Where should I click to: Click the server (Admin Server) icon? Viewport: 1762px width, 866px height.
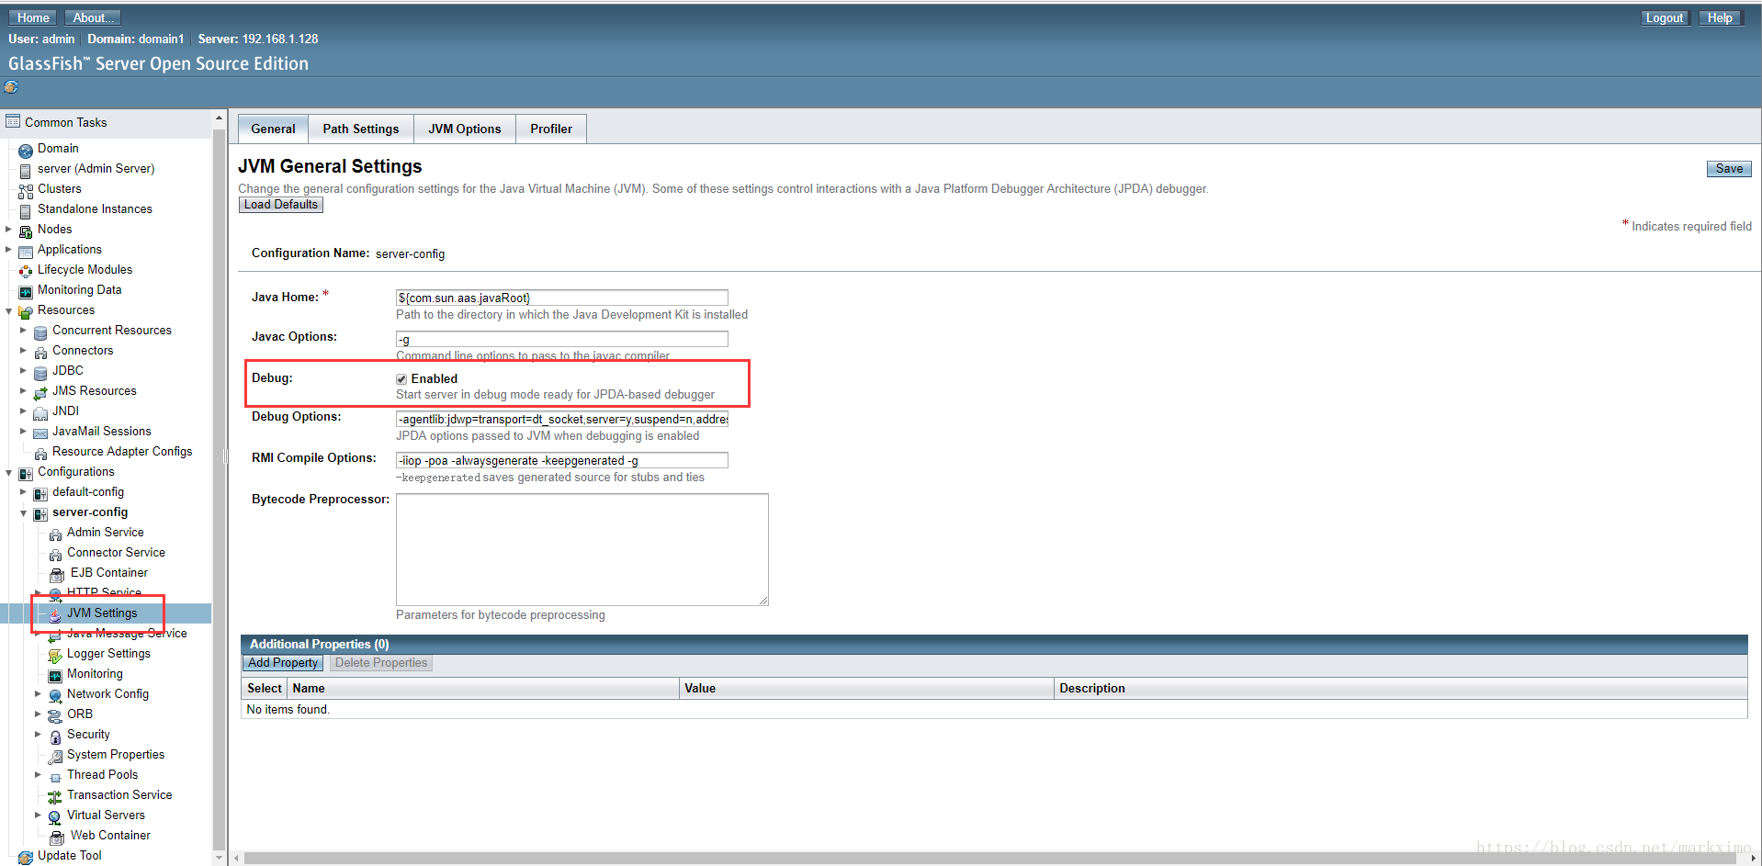26,171
